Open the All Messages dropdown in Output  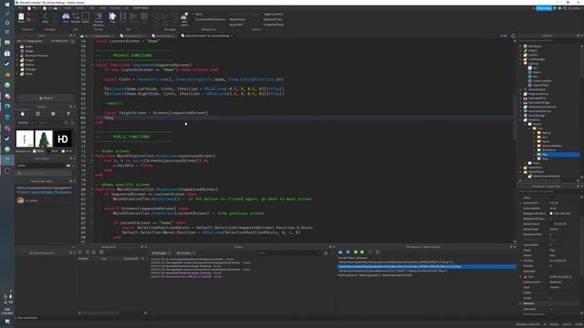point(161,253)
